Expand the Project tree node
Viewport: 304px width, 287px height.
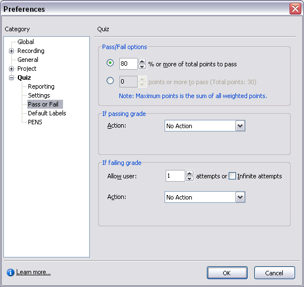[12, 69]
